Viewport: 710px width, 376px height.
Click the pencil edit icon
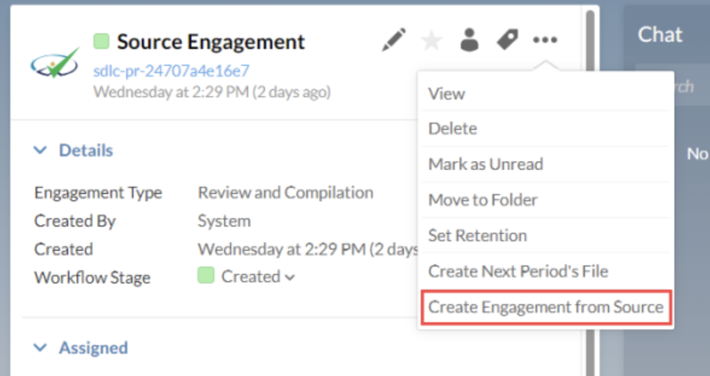point(394,41)
